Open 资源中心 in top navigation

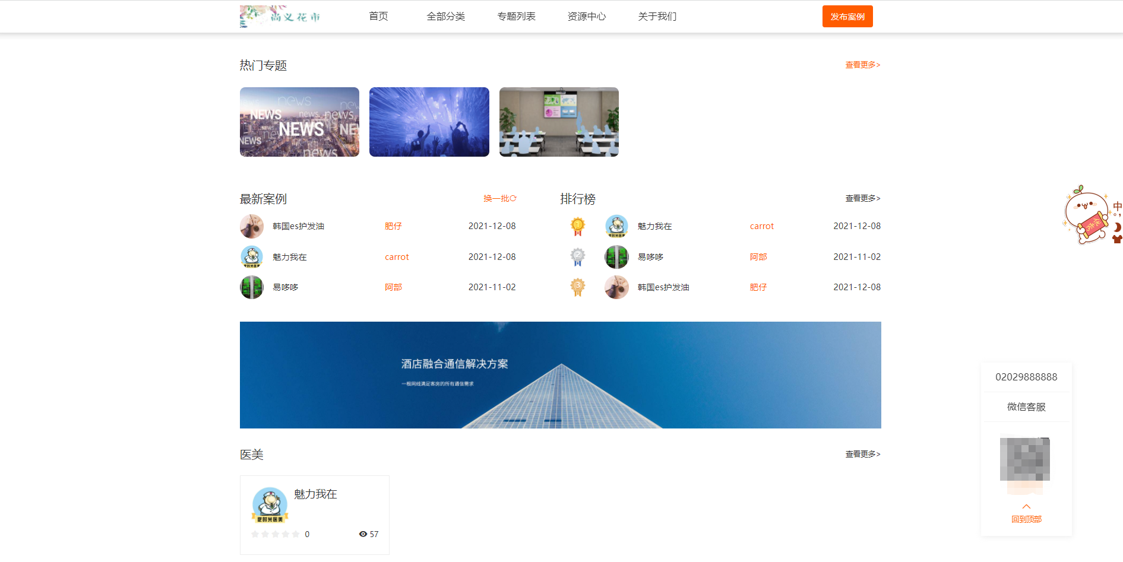pos(586,17)
